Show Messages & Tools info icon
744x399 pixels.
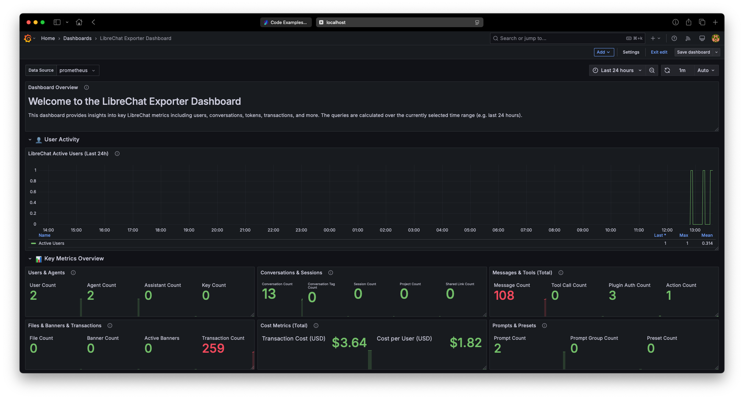click(561, 273)
